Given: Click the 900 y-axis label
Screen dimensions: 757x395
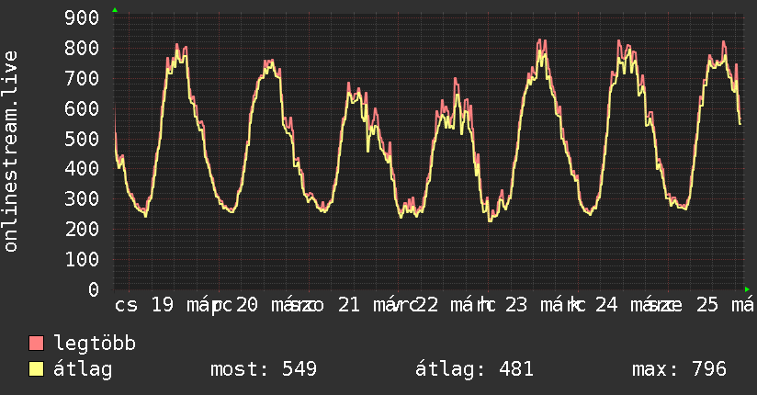Looking at the screenshot, I should tap(82, 17).
